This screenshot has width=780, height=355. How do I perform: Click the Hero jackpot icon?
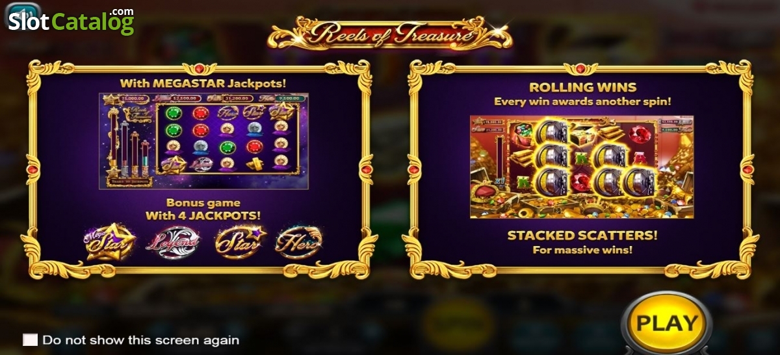click(298, 242)
